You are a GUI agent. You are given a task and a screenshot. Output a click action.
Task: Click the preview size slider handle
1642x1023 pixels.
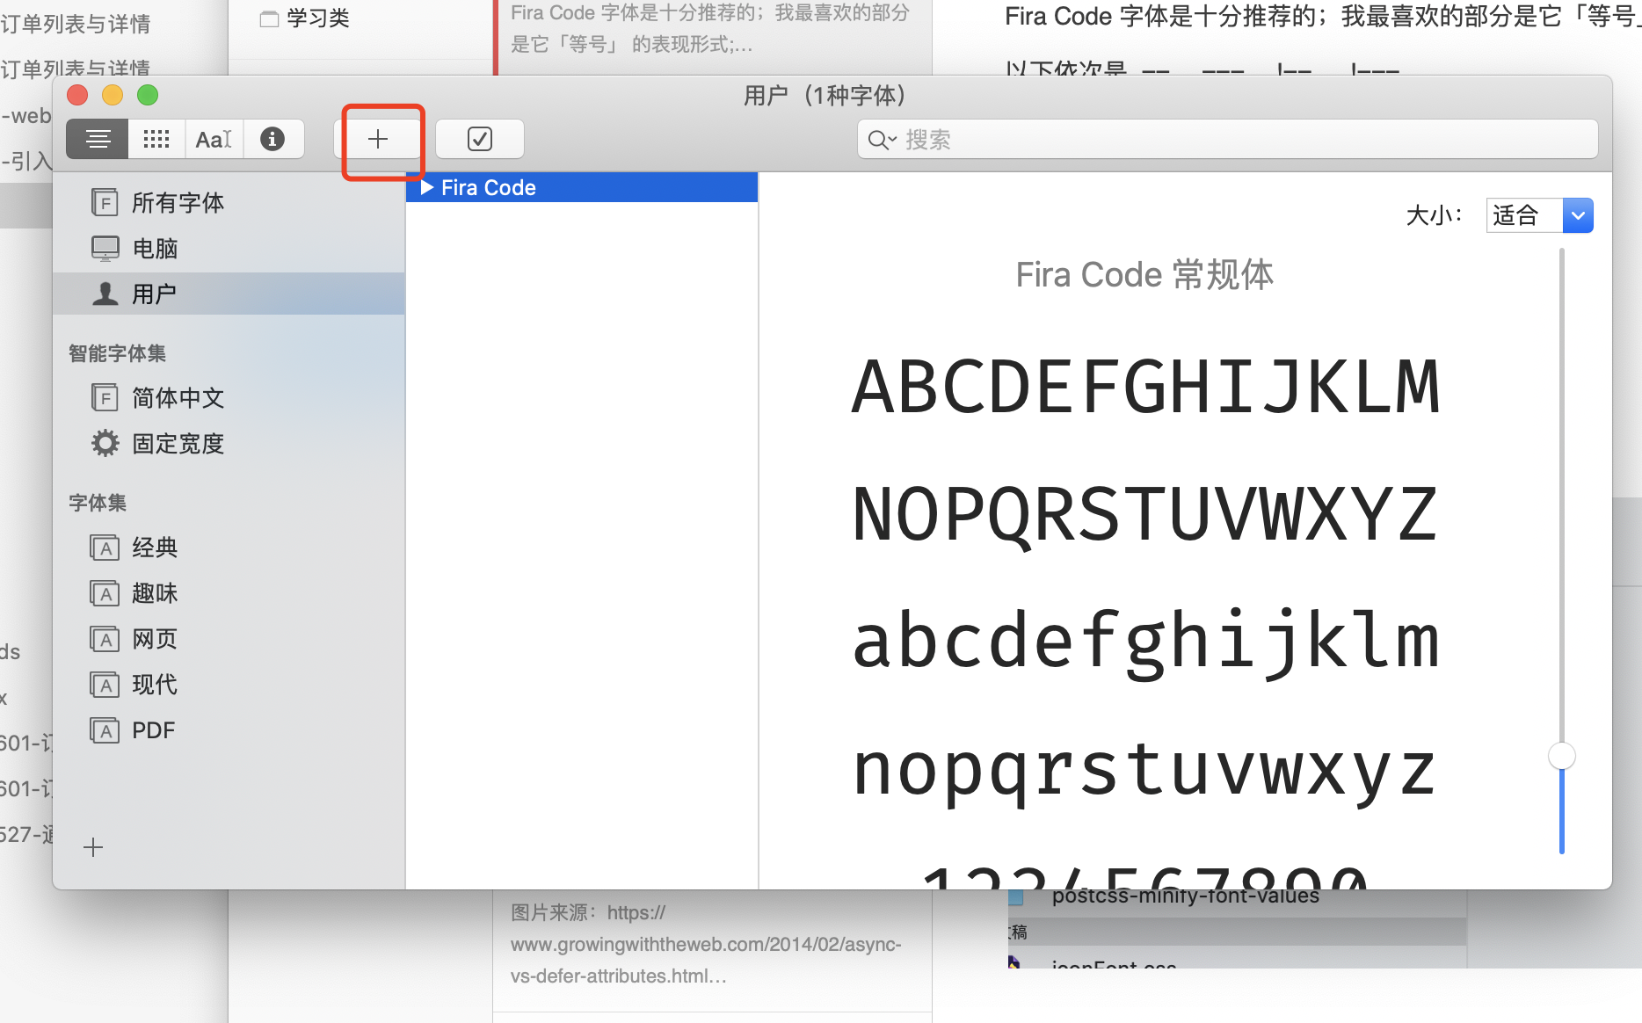point(1562,756)
